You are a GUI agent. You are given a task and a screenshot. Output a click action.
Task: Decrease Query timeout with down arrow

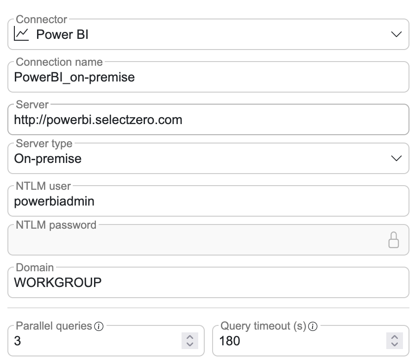click(394, 345)
